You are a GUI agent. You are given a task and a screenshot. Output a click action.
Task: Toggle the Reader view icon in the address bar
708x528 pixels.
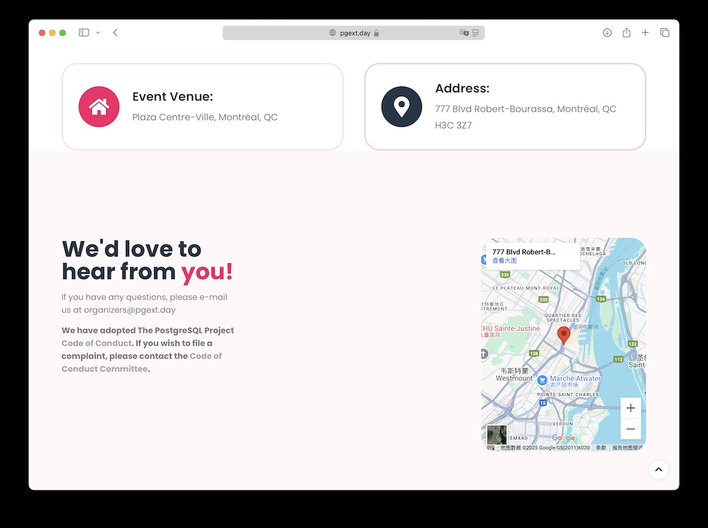click(x=476, y=33)
